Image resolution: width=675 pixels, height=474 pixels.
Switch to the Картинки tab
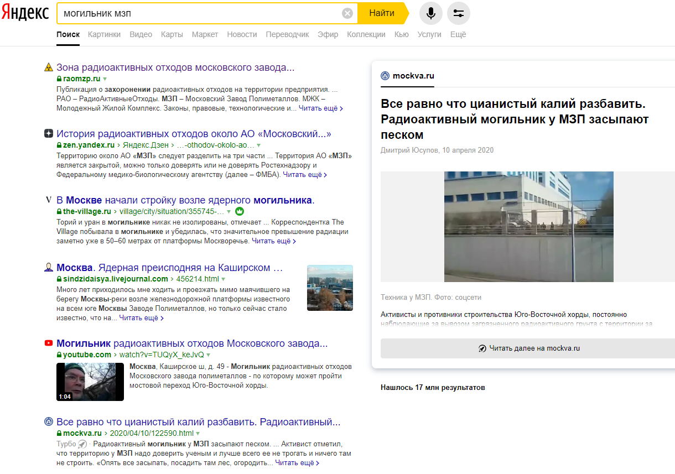[x=104, y=34]
